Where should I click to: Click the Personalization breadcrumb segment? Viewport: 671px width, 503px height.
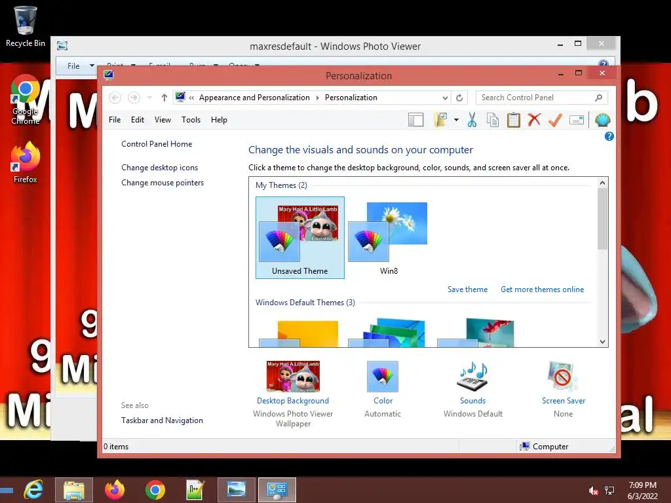pos(351,98)
